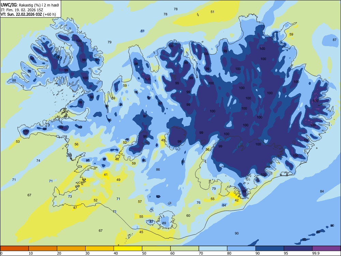Click the bright yellow 40–50 legend swatch

pos(128,248)
